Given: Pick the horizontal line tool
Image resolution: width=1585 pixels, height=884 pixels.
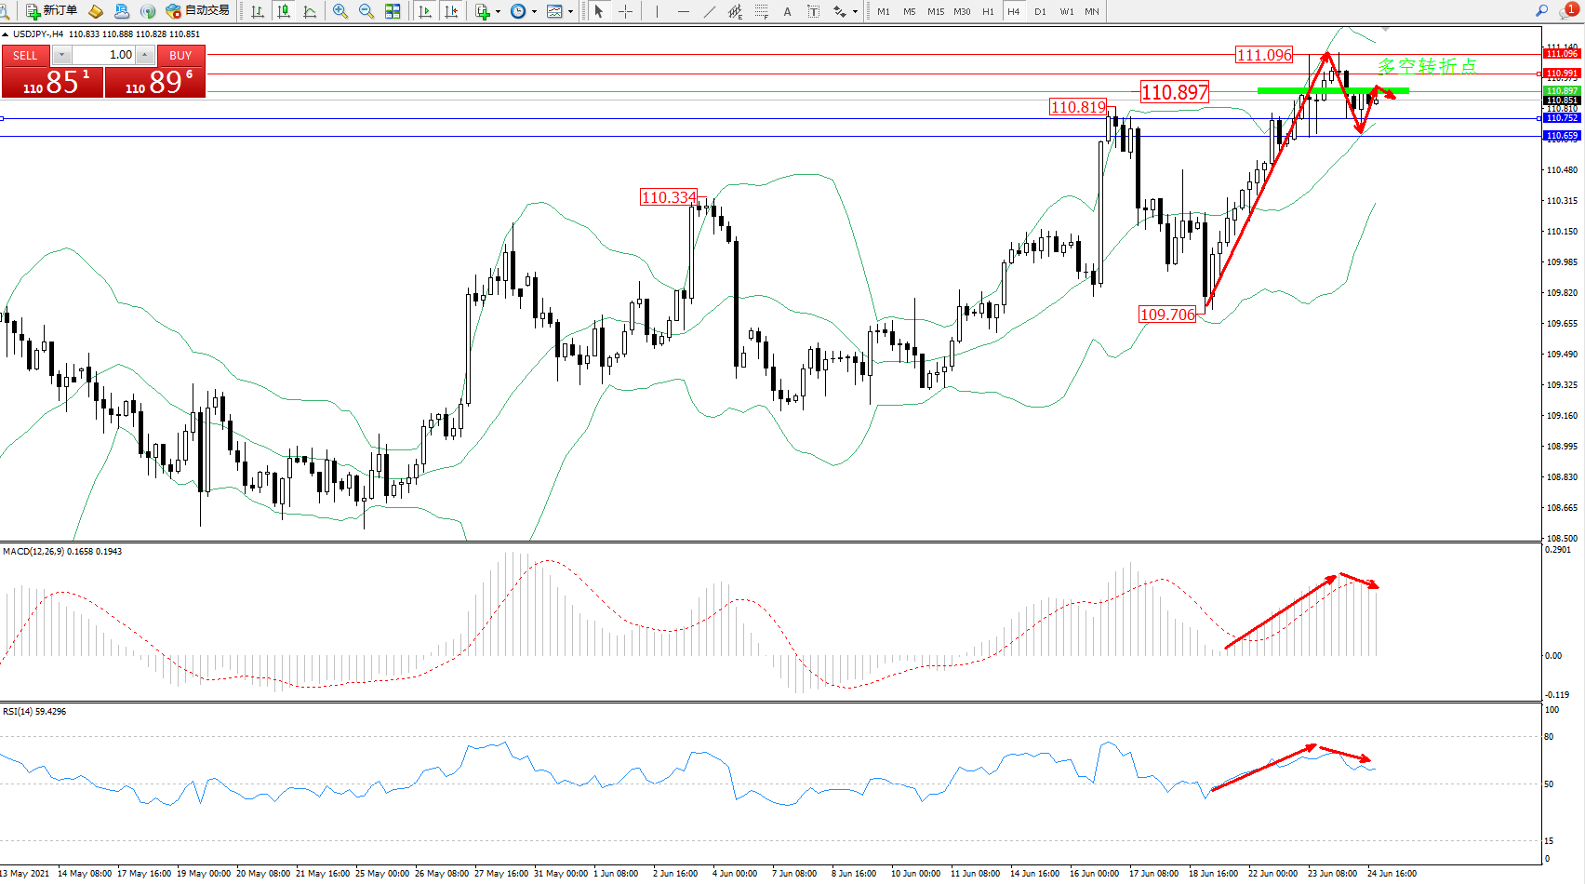Looking at the screenshot, I should (684, 11).
